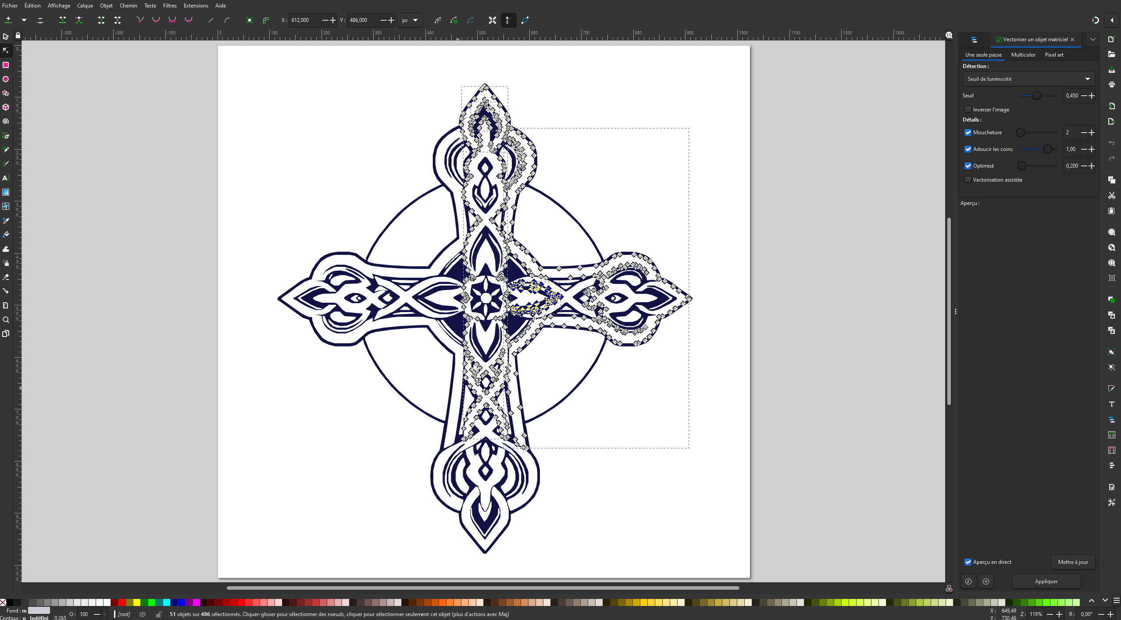The width and height of the screenshot is (1121, 620).
Task: Toggle Aperçu en direct checkbox
Action: coord(968,562)
